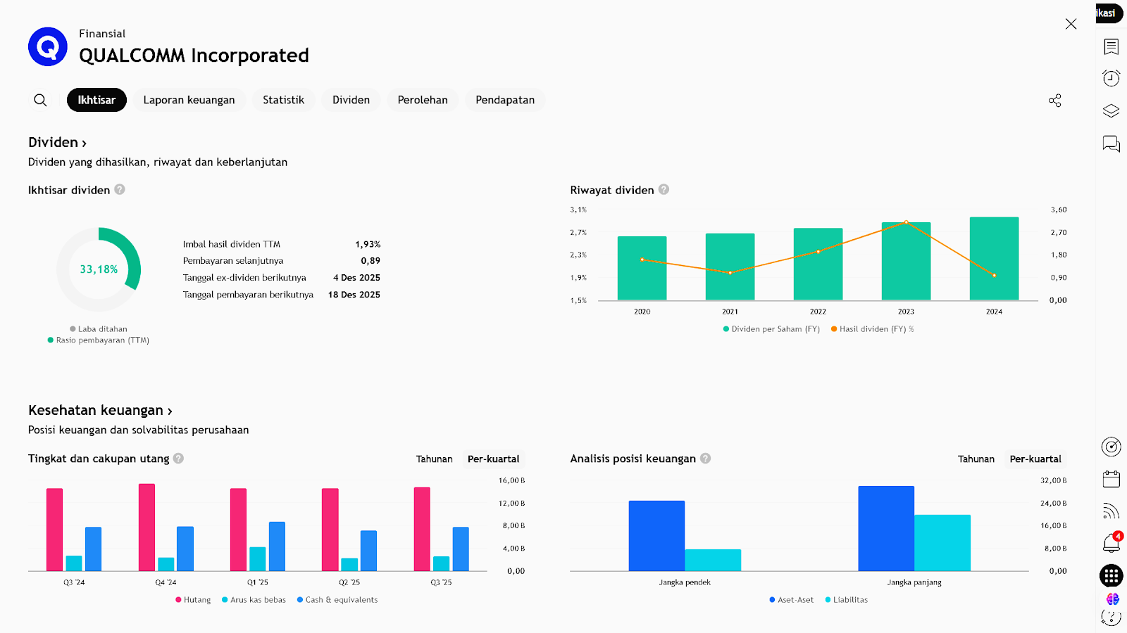Expand the Dividen section heading arrow

click(x=84, y=143)
